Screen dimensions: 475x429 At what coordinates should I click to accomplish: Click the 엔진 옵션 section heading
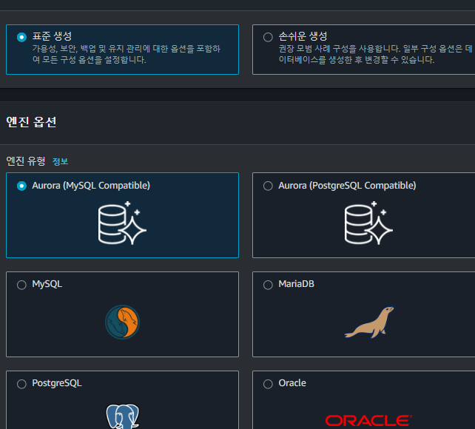point(31,122)
